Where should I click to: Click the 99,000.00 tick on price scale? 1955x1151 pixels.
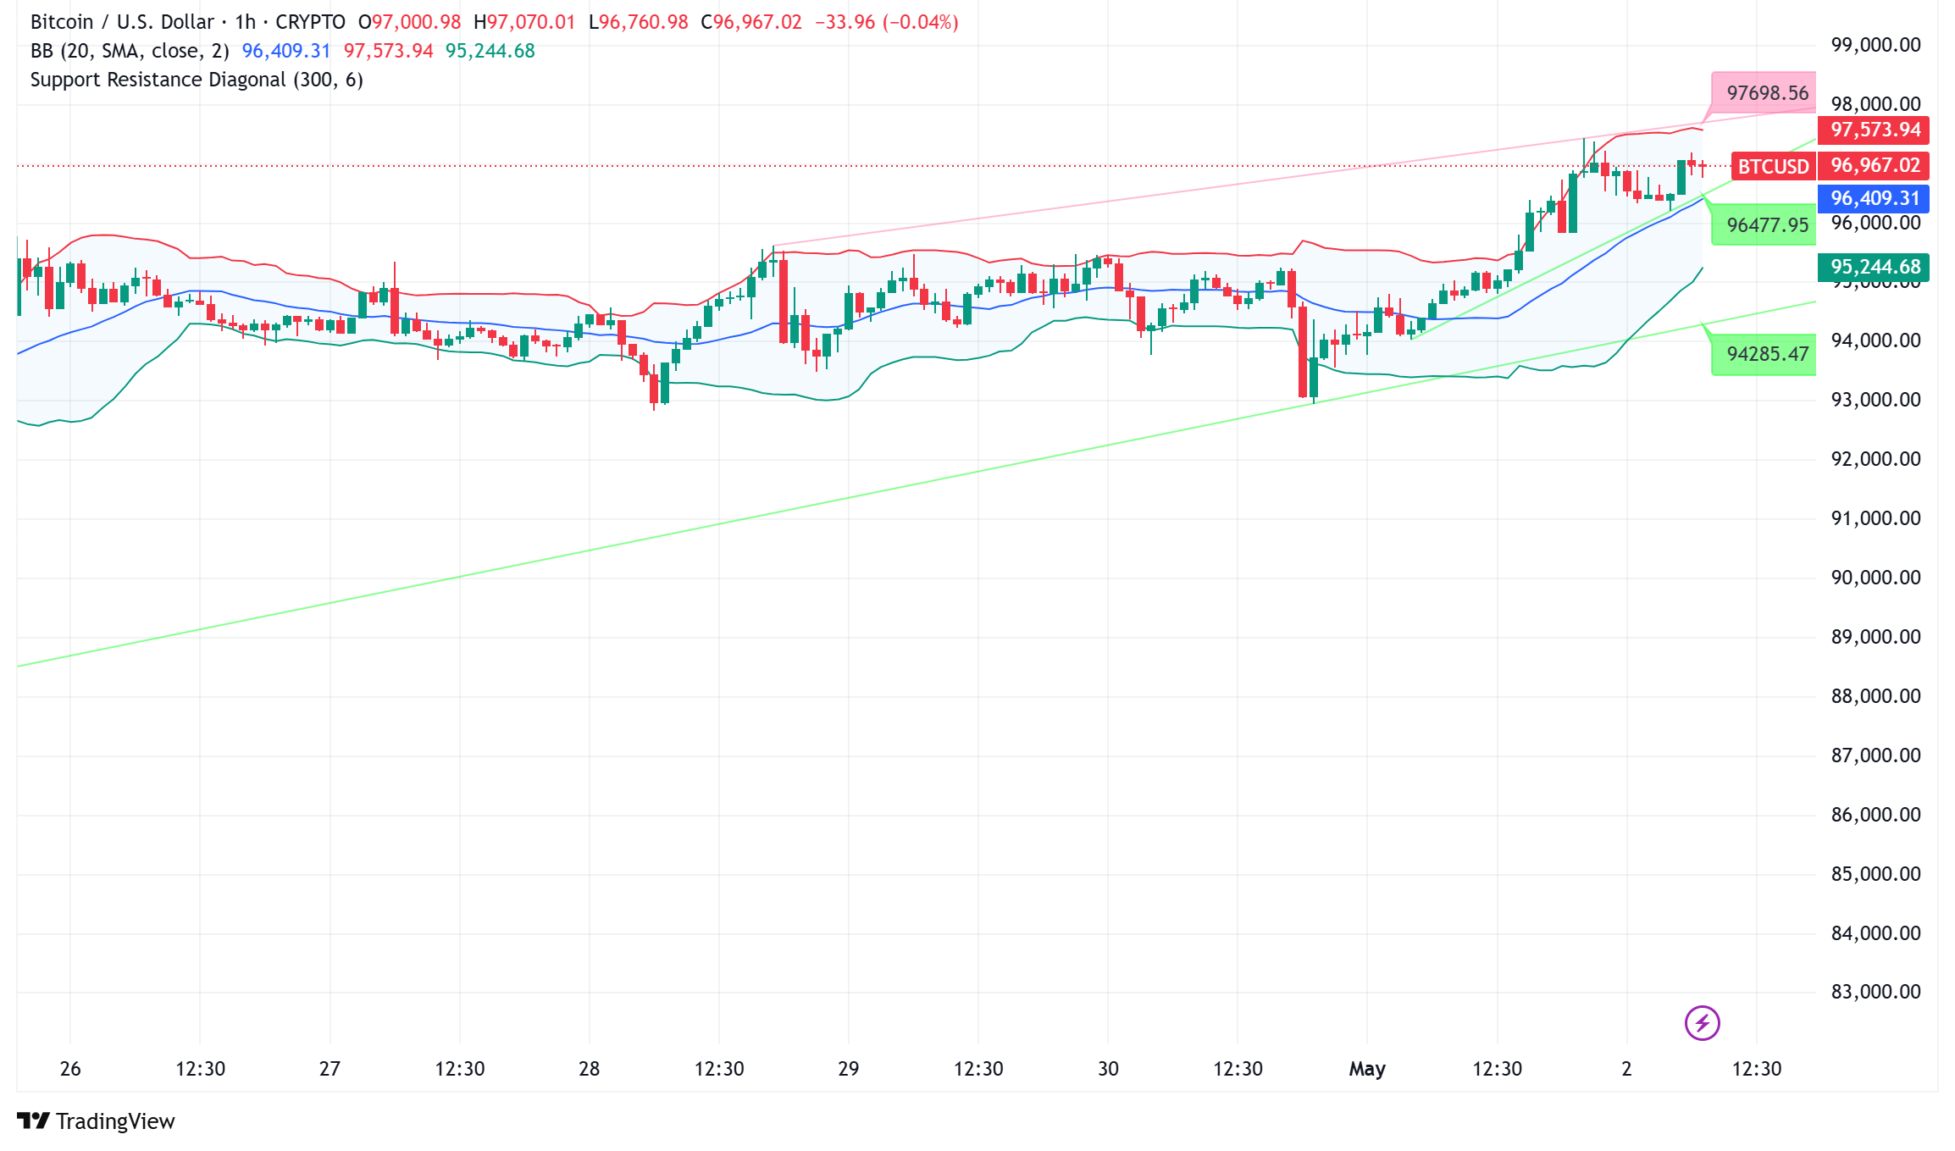pos(1875,45)
